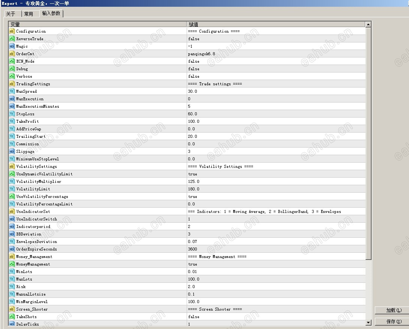Select the Money_Management row label
Image resolution: width=409 pixels, height=329 pixels.
tap(34, 257)
